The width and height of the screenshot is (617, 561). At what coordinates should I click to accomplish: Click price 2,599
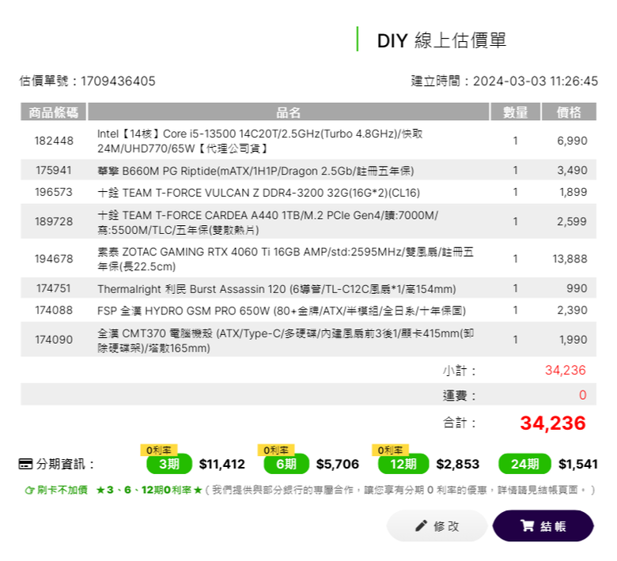[x=572, y=221]
